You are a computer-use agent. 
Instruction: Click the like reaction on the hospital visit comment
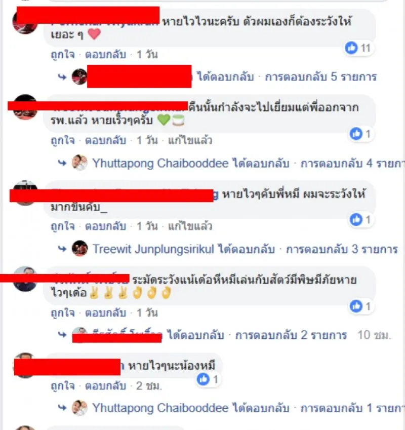pos(356,134)
